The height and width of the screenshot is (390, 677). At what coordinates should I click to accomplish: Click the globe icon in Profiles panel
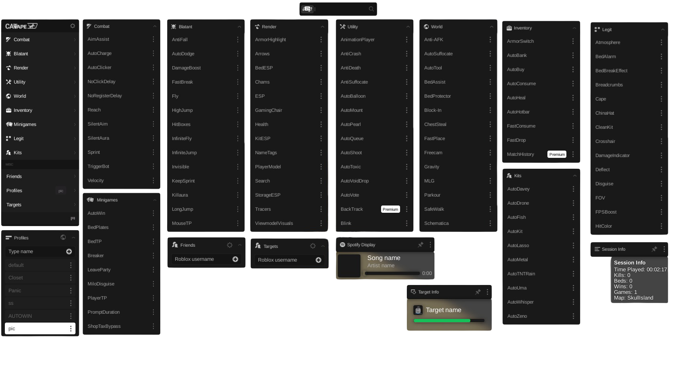point(63,237)
